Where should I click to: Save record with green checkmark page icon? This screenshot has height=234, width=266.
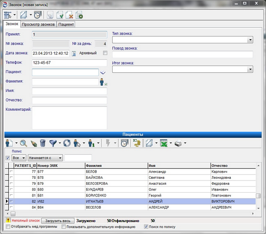[x=60, y=15]
